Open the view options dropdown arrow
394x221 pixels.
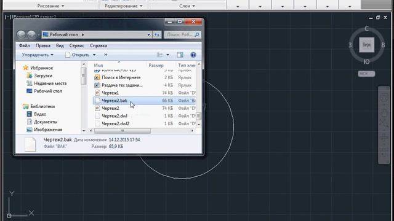tap(168, 55)
